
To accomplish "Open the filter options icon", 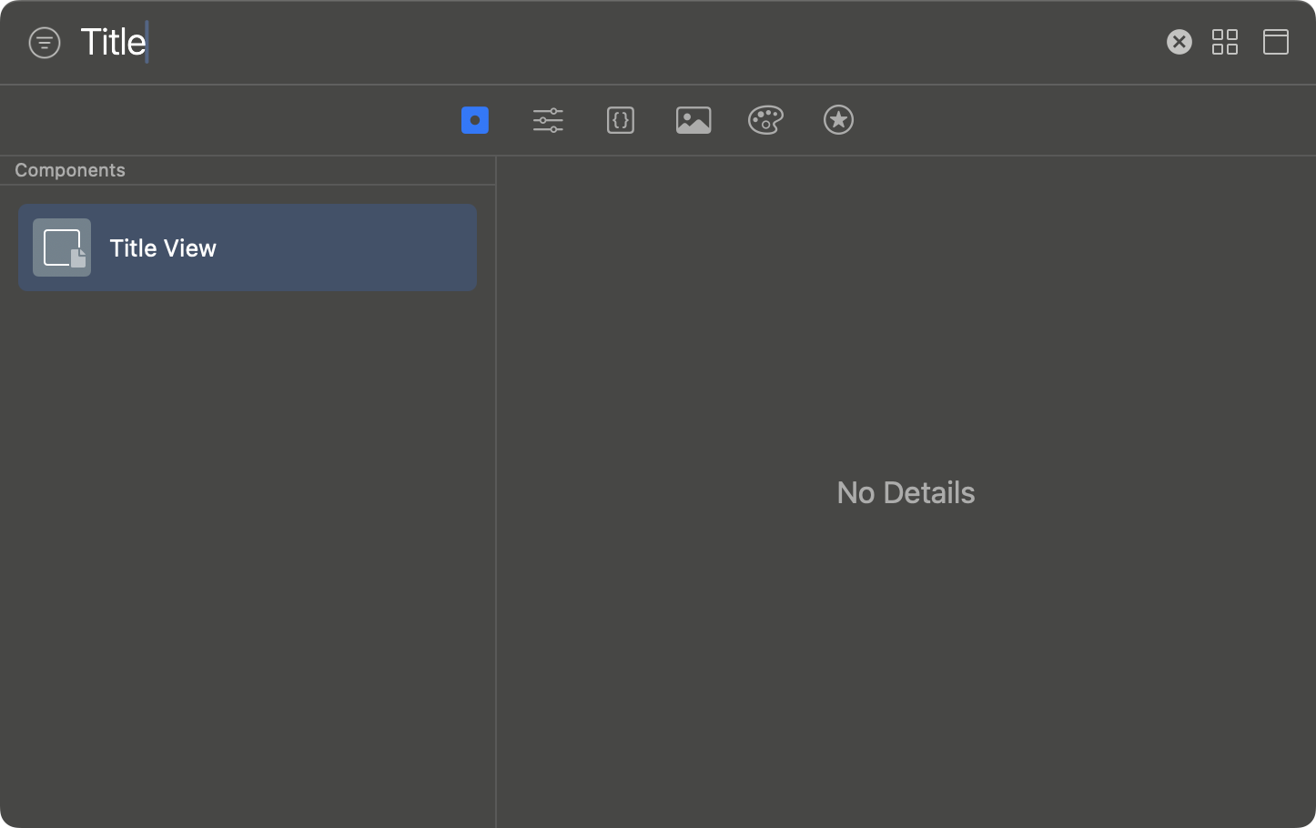I will coord(45,43).
